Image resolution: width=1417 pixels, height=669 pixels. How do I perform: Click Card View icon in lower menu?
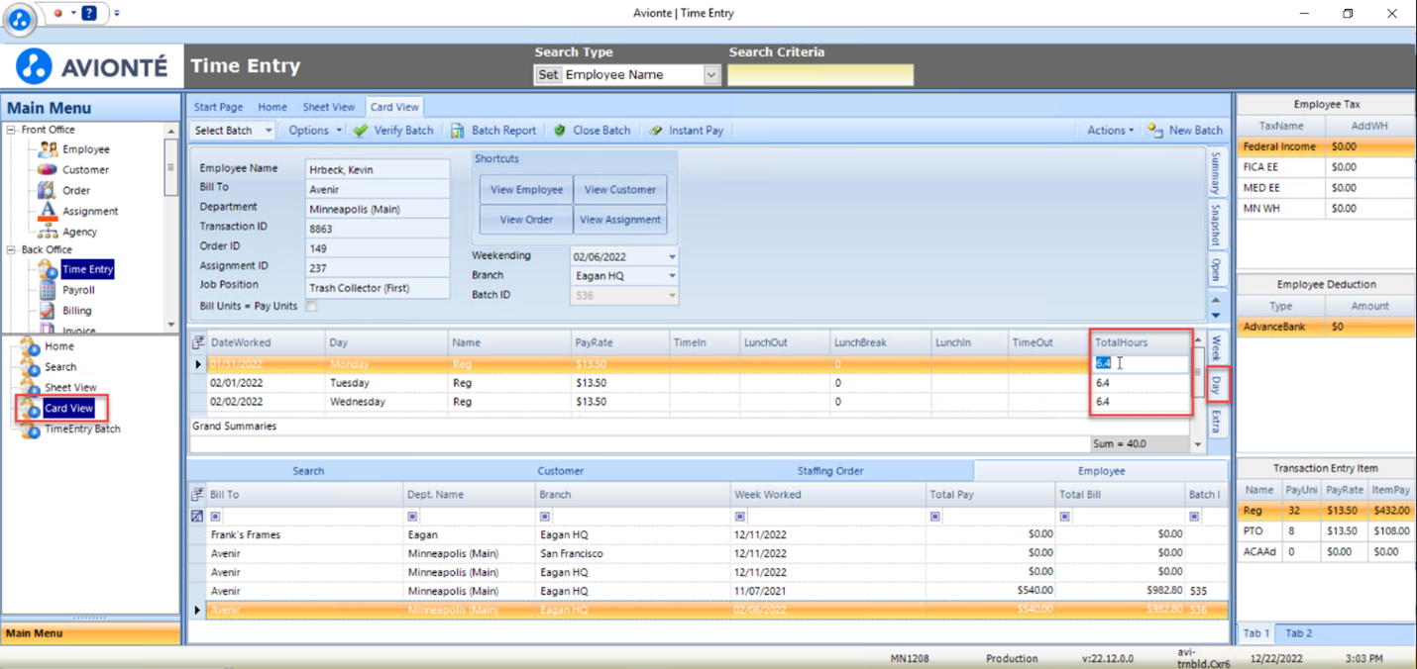coord(30,408)
